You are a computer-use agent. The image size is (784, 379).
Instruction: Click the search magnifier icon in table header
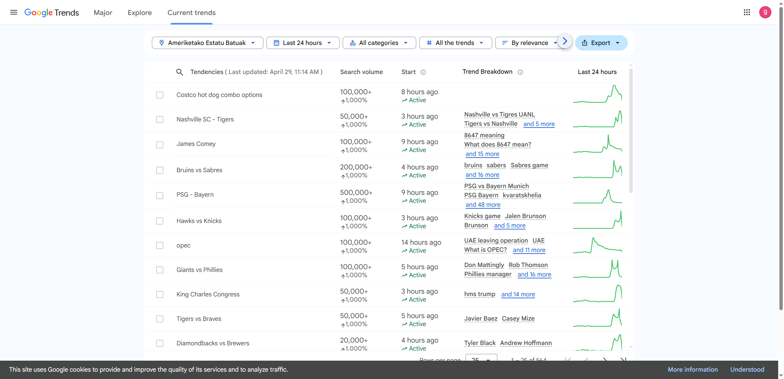pyautogui.click(x=179, y=72)
